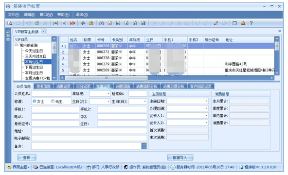Viewport: 288px width, 175px height.
Task: Switch to the 消费指标分析 tab
Action: coord(146,86)
